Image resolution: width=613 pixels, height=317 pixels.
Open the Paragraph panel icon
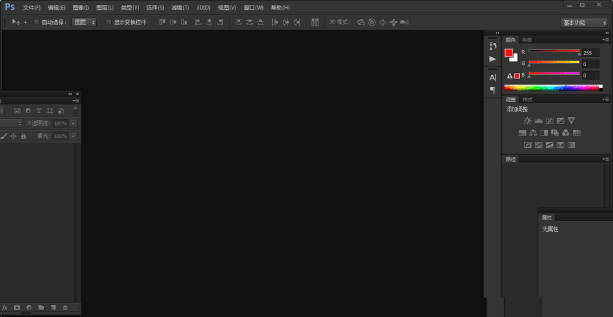493,90
